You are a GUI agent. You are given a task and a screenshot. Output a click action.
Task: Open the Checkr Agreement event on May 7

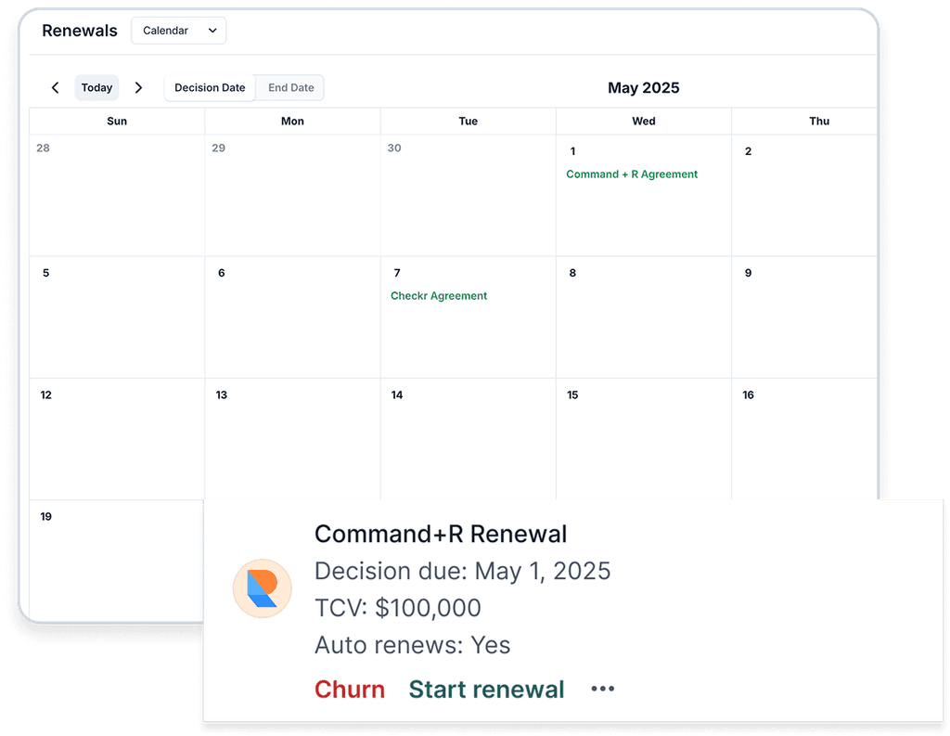click(439, 296)
